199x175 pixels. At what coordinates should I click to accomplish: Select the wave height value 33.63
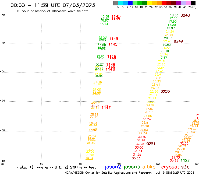tap(136, 158)
